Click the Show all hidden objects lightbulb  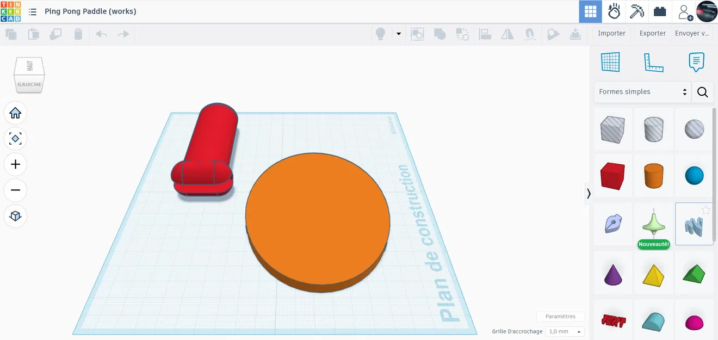point(379,34)
